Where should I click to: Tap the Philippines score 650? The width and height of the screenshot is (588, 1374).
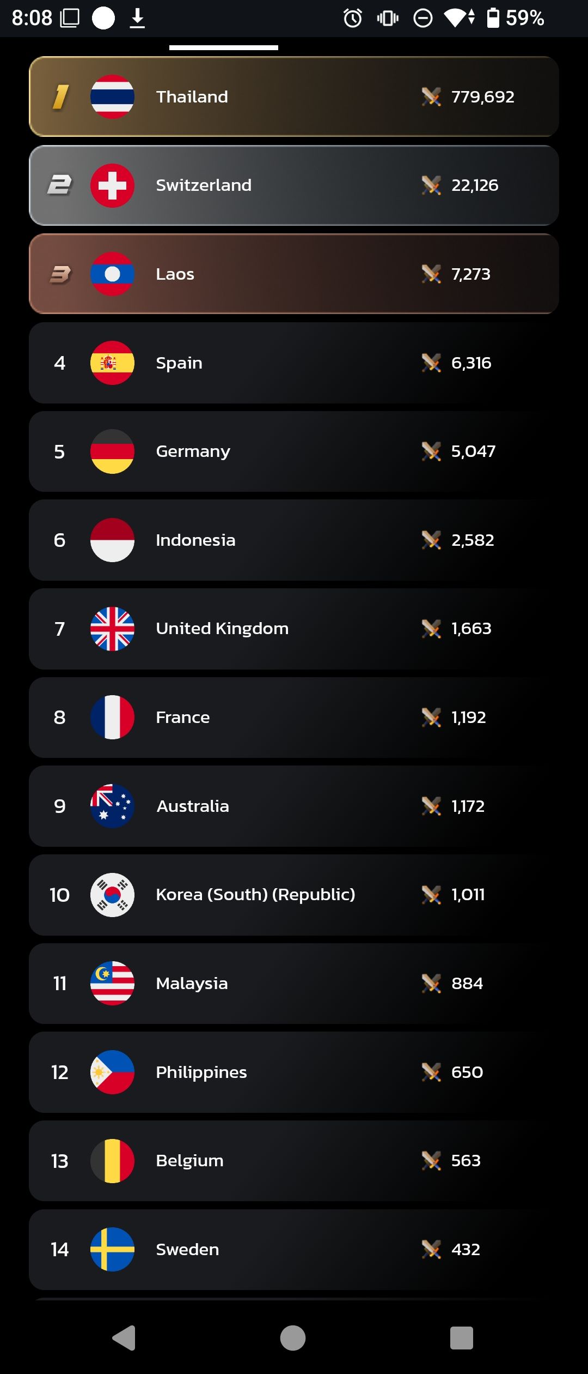point(467,1072)
